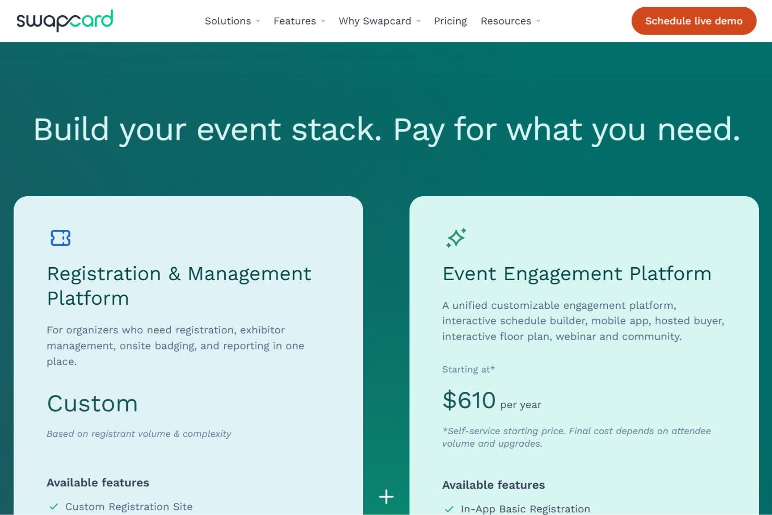Click 'Available features' in the Registration card
This screenshot has width=772, height=515.
[98, 483]
